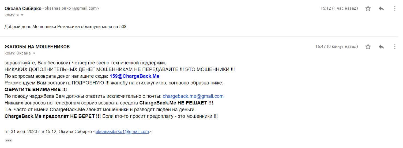Screen dimensions: 403x148
Task: Open more options for ЖАЛОБЫ НА МОШЕННИКОВ message
Action: pos(395,46)
